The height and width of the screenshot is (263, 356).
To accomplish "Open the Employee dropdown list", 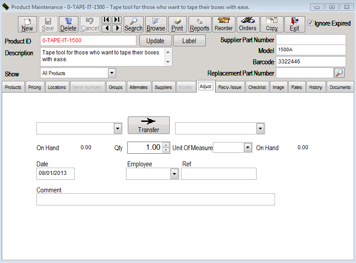I will pos(175,174).
